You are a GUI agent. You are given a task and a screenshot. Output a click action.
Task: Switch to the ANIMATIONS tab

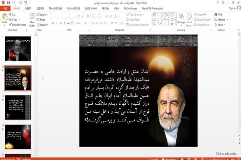(74, 8)
